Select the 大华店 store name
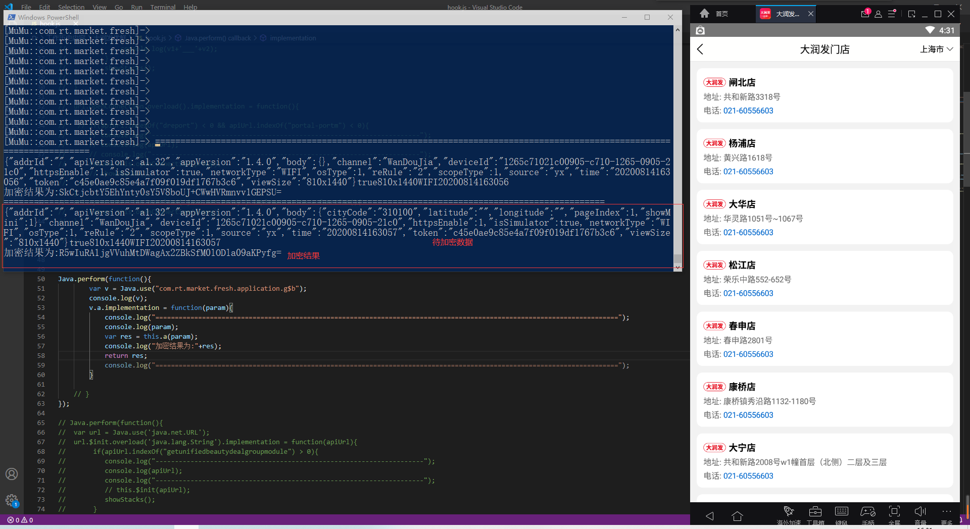The height and width of the screenshot is (529, 970). pos(742,204)
